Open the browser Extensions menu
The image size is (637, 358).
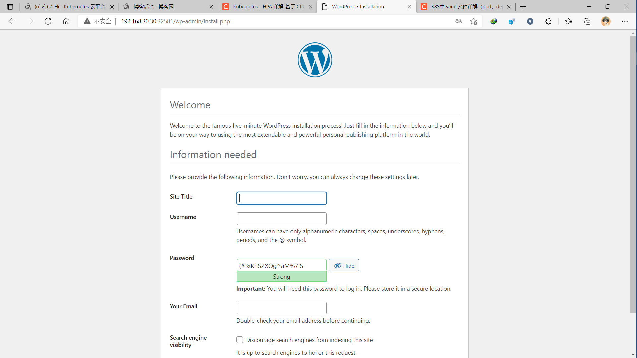[548, 21]
